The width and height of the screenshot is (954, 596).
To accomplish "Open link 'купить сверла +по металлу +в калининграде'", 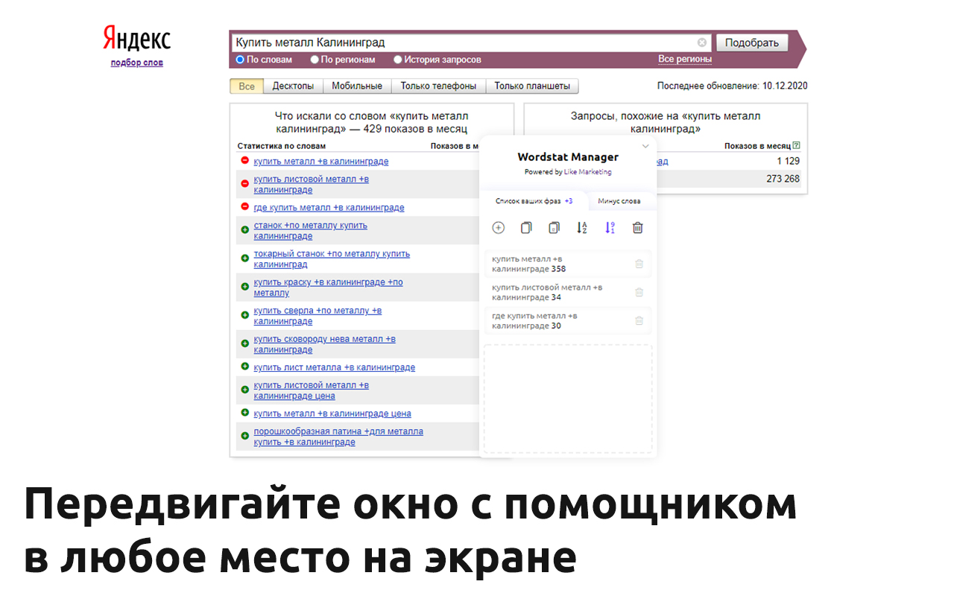I will pyautogui.click(x=318, y=316).
